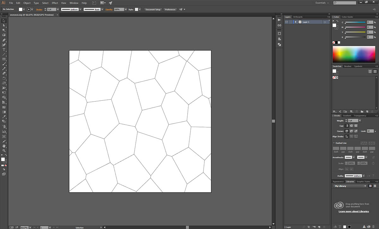Switch to the Artboards tab
Viewport: 379px width, 229px height.
point(298,17)
